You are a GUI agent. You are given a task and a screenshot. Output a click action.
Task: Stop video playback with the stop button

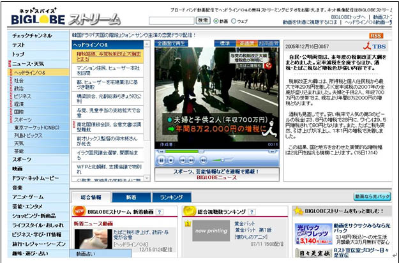coord(171,160)
